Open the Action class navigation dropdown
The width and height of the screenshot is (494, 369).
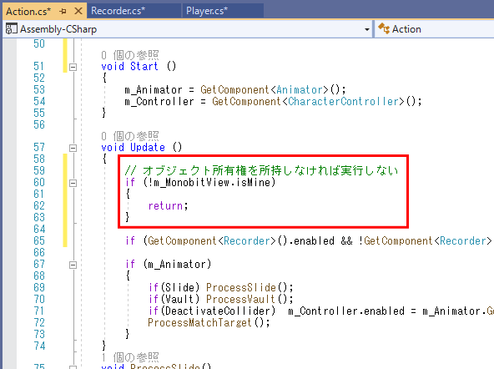(x=435, y=29)
